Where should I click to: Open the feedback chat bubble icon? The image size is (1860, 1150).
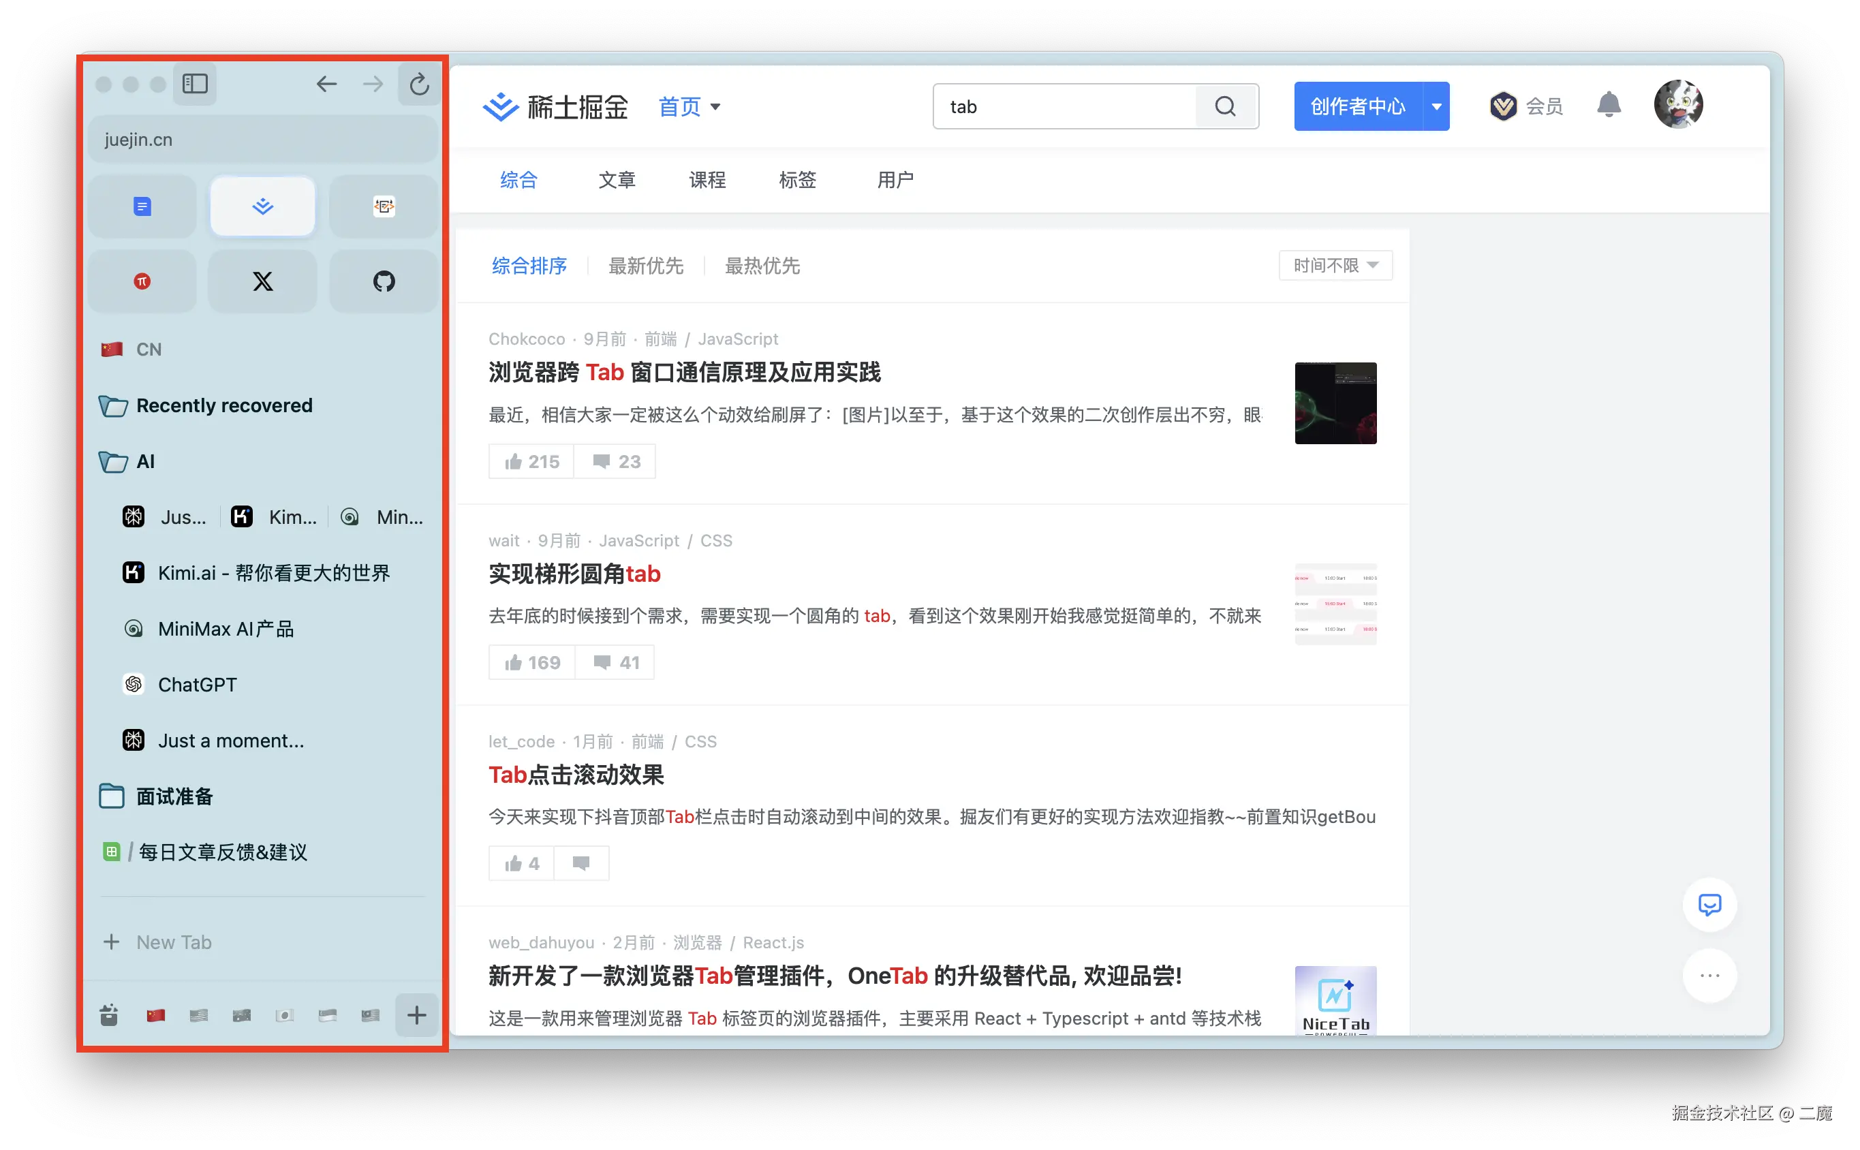(1709, 904)
